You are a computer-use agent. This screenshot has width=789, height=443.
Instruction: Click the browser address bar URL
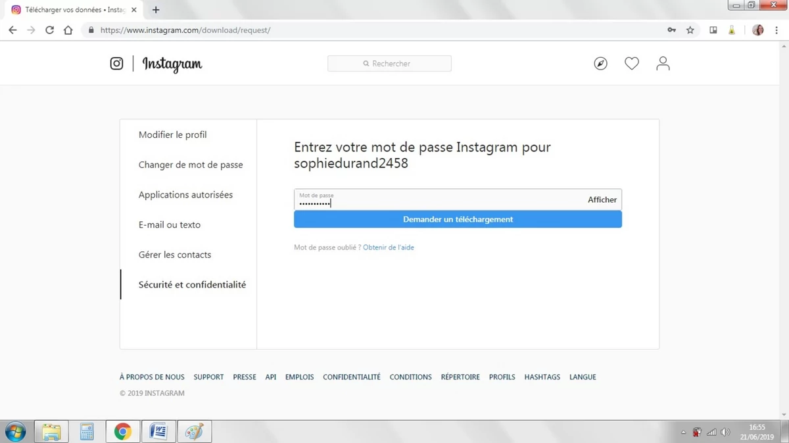[x=185, y=30]
